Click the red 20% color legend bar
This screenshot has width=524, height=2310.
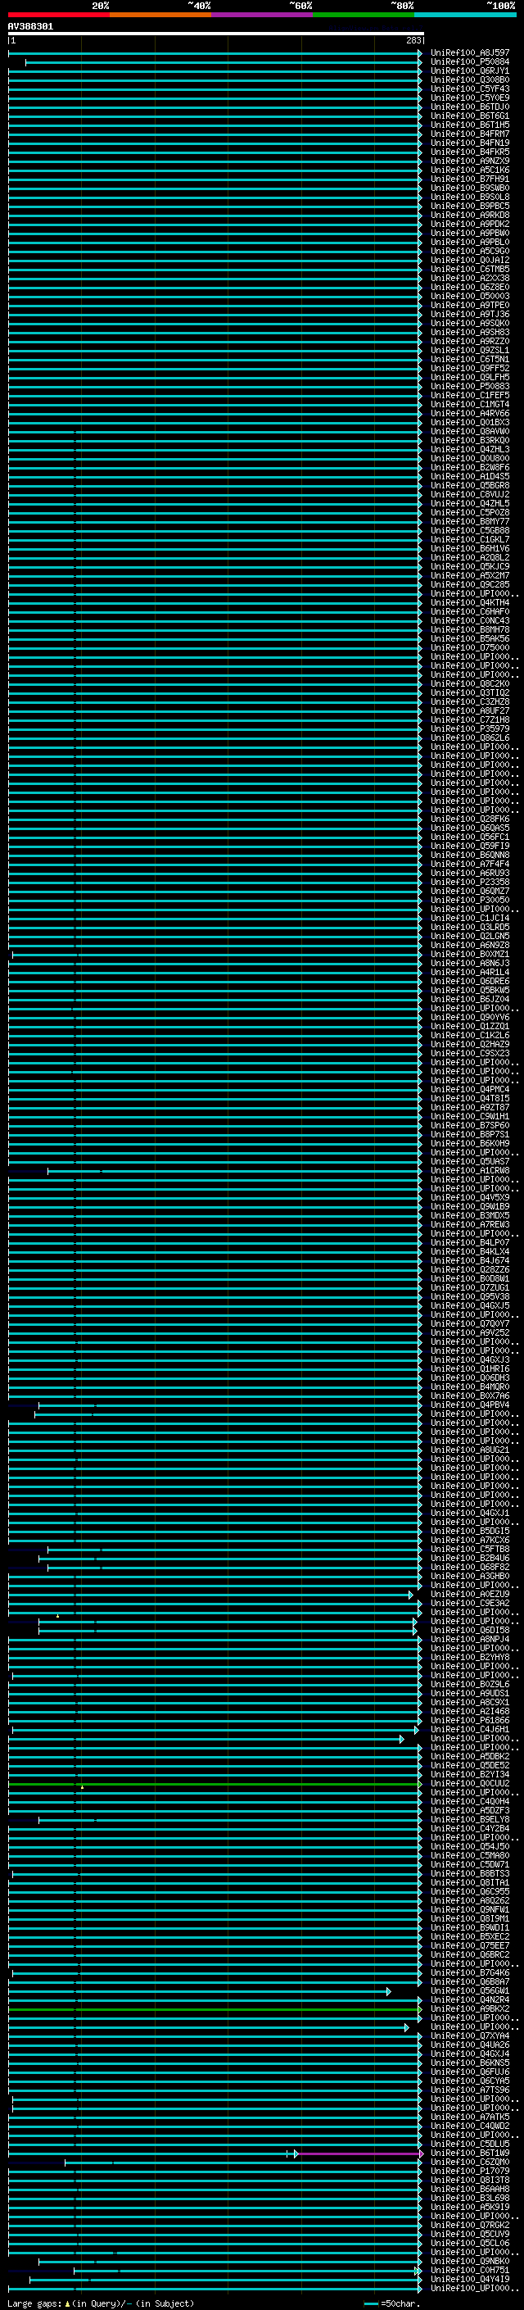[x=58, y=15]
